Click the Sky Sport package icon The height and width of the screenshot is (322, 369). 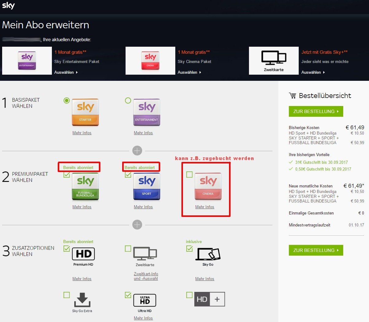tap(147, 186)
